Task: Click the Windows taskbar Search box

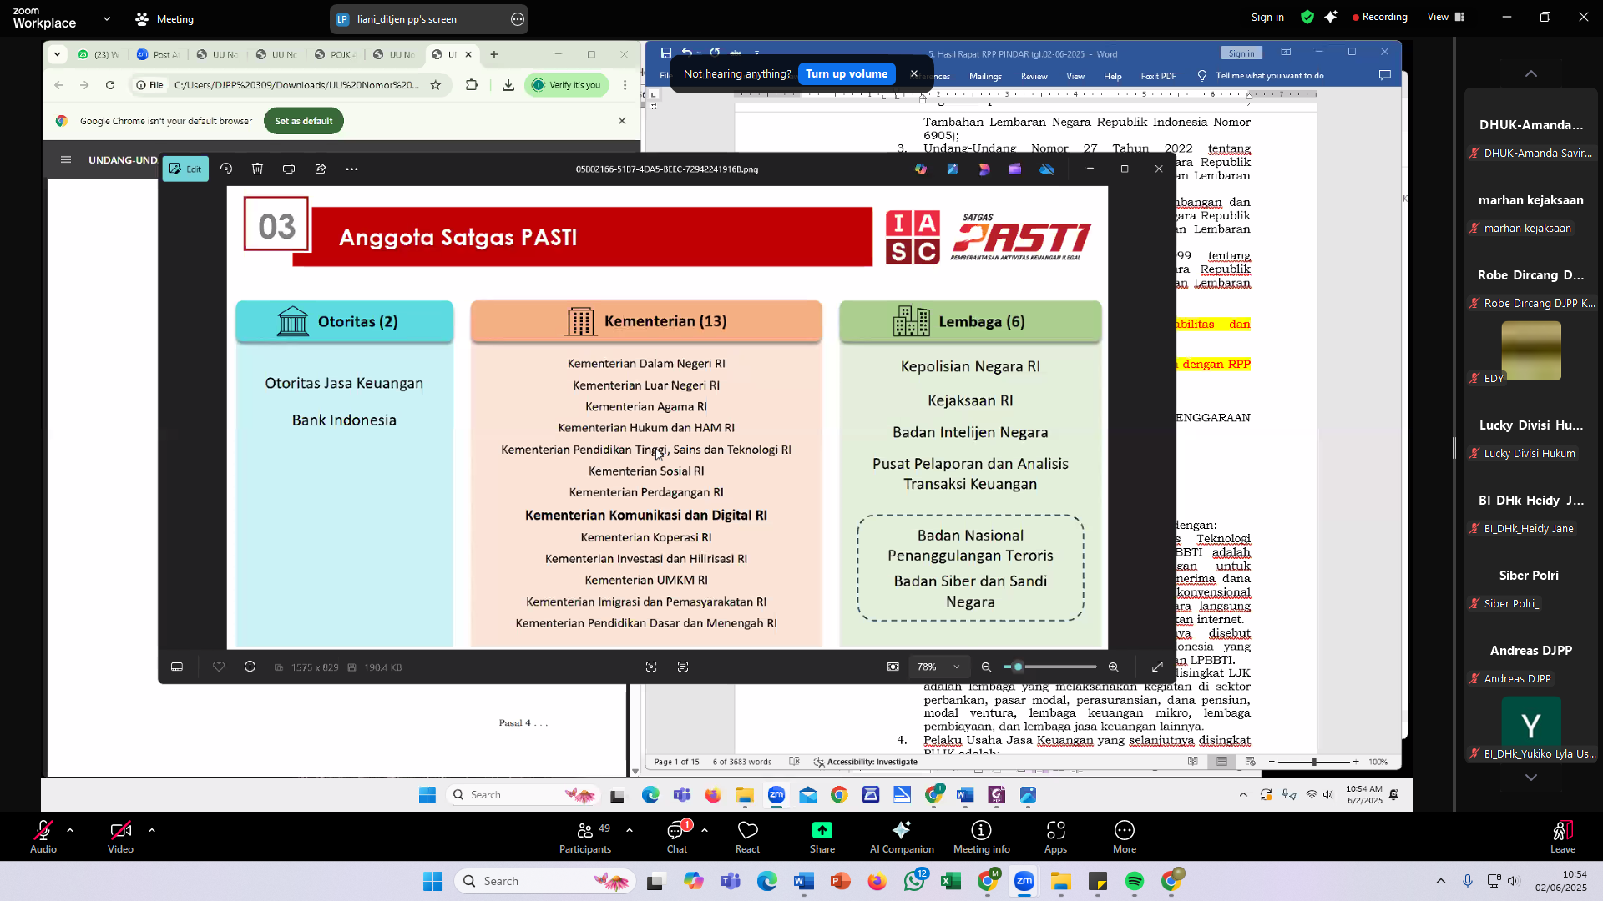Action: pyautogui.click(x=544, y=881)
